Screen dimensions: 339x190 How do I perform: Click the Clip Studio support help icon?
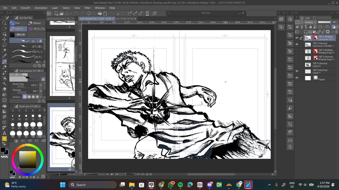155,13
